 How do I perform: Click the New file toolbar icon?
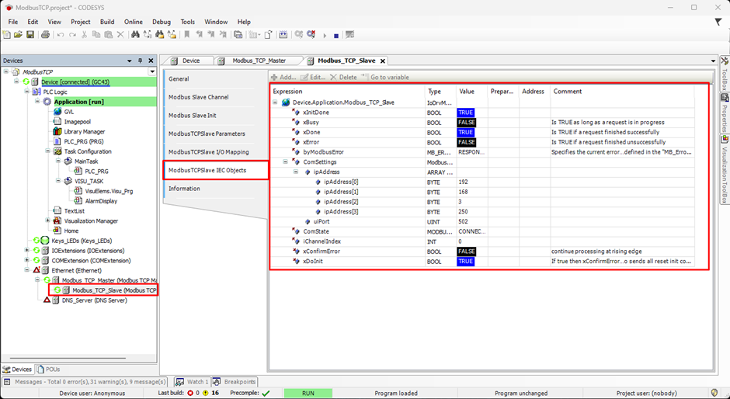(x=6, y=34)
